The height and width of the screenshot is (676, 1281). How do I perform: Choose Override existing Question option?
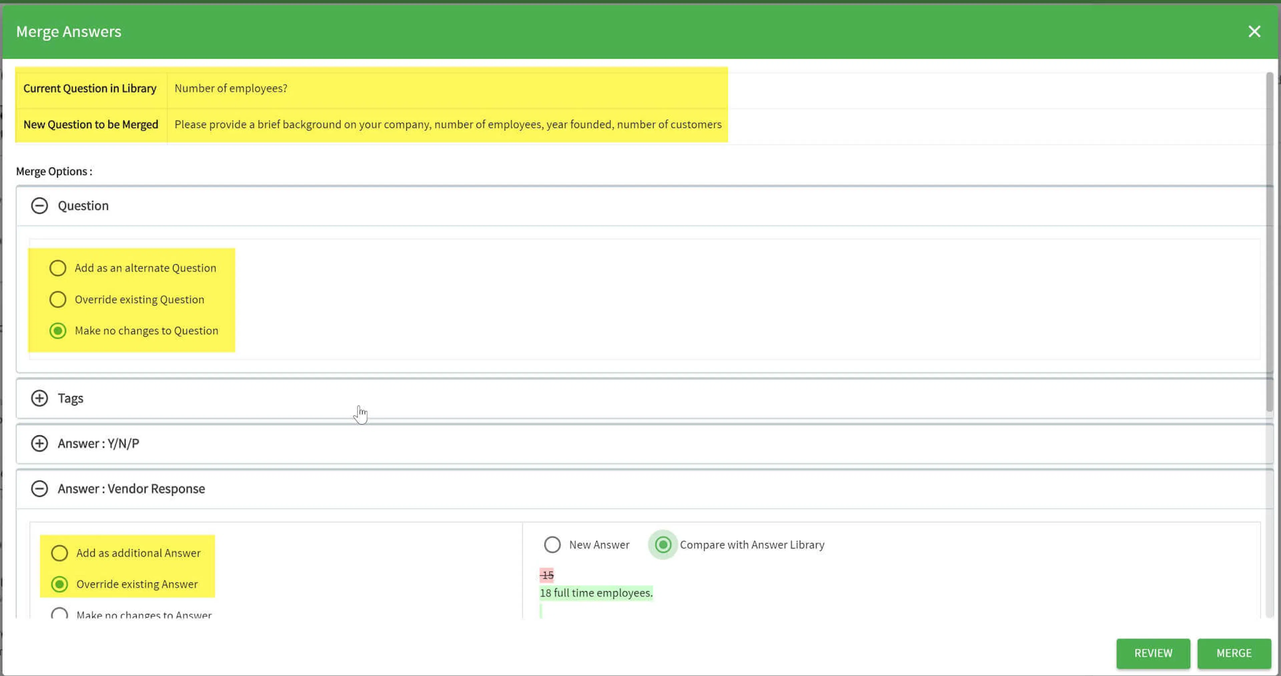(58, 299)
